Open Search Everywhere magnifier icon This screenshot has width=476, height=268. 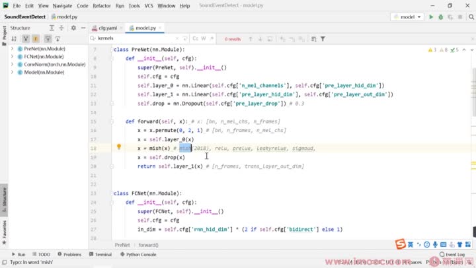pos(471,17)
